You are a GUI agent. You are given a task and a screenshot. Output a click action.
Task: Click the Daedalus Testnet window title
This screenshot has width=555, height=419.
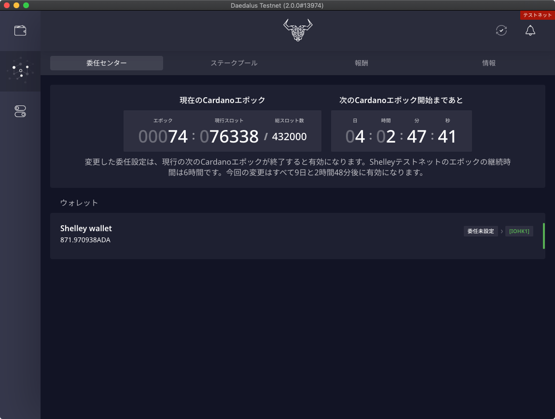click(277, 5)
